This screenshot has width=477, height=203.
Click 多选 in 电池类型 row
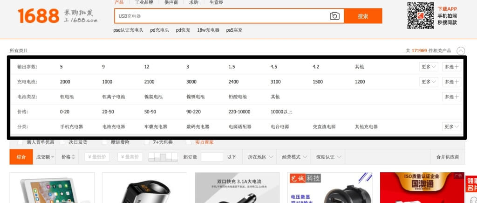click(x=451, y=97)
